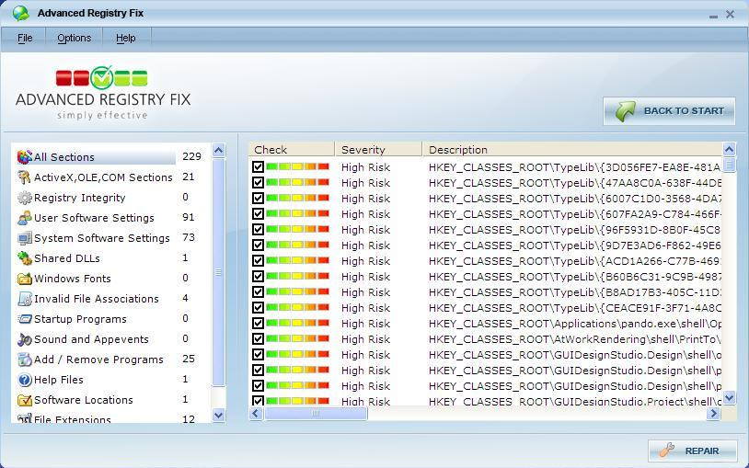Click the Startup Programs icon
Image resolution: width=749 pixels, height=468 pixels.
24,318
